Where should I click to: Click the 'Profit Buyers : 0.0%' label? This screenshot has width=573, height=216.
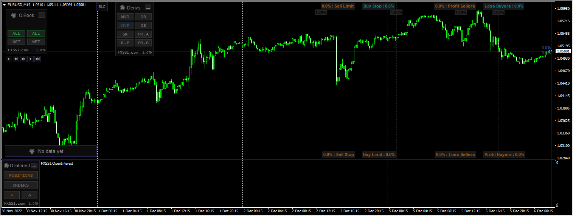[505, 154]
